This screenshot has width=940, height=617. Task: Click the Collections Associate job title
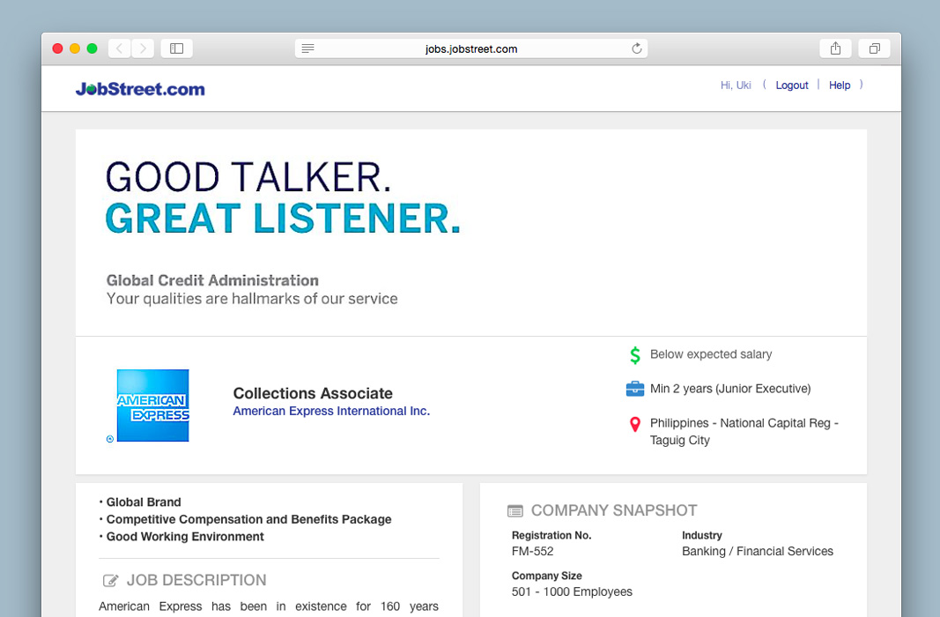(313, 393)
